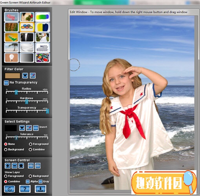Choose the yellow-green-blue gradient stroke brush
The width and height of the screenshot is (200, 196).
(x=42, y=17)
